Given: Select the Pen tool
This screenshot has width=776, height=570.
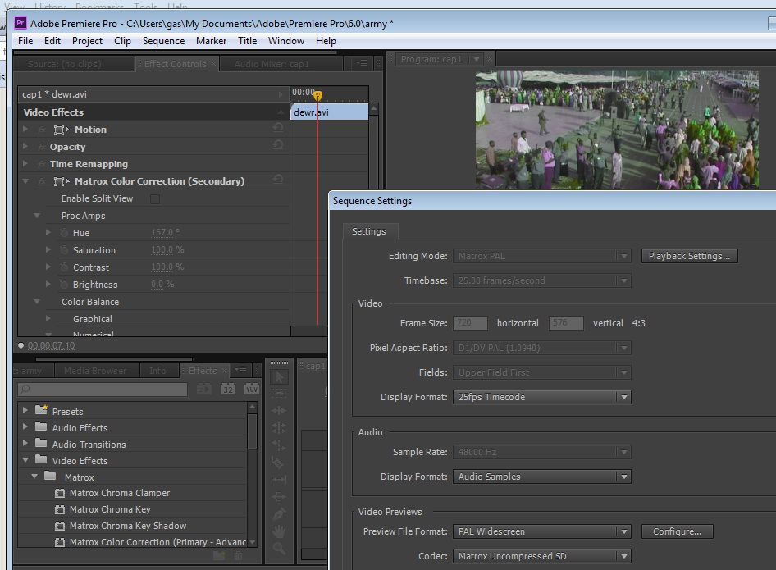Looking at the screenshot, I should [278, 514].
